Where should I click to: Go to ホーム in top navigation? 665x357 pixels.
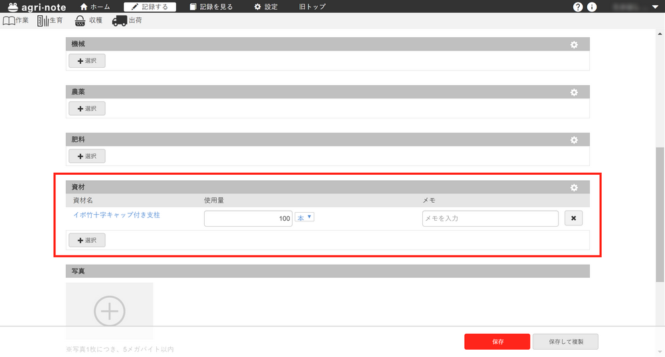click(95, 7)
